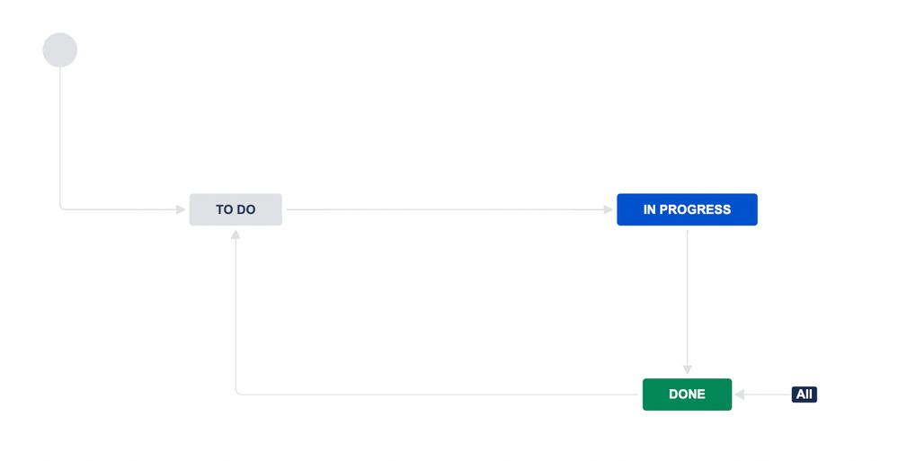Select the TO DO status box

click(236, 209)
